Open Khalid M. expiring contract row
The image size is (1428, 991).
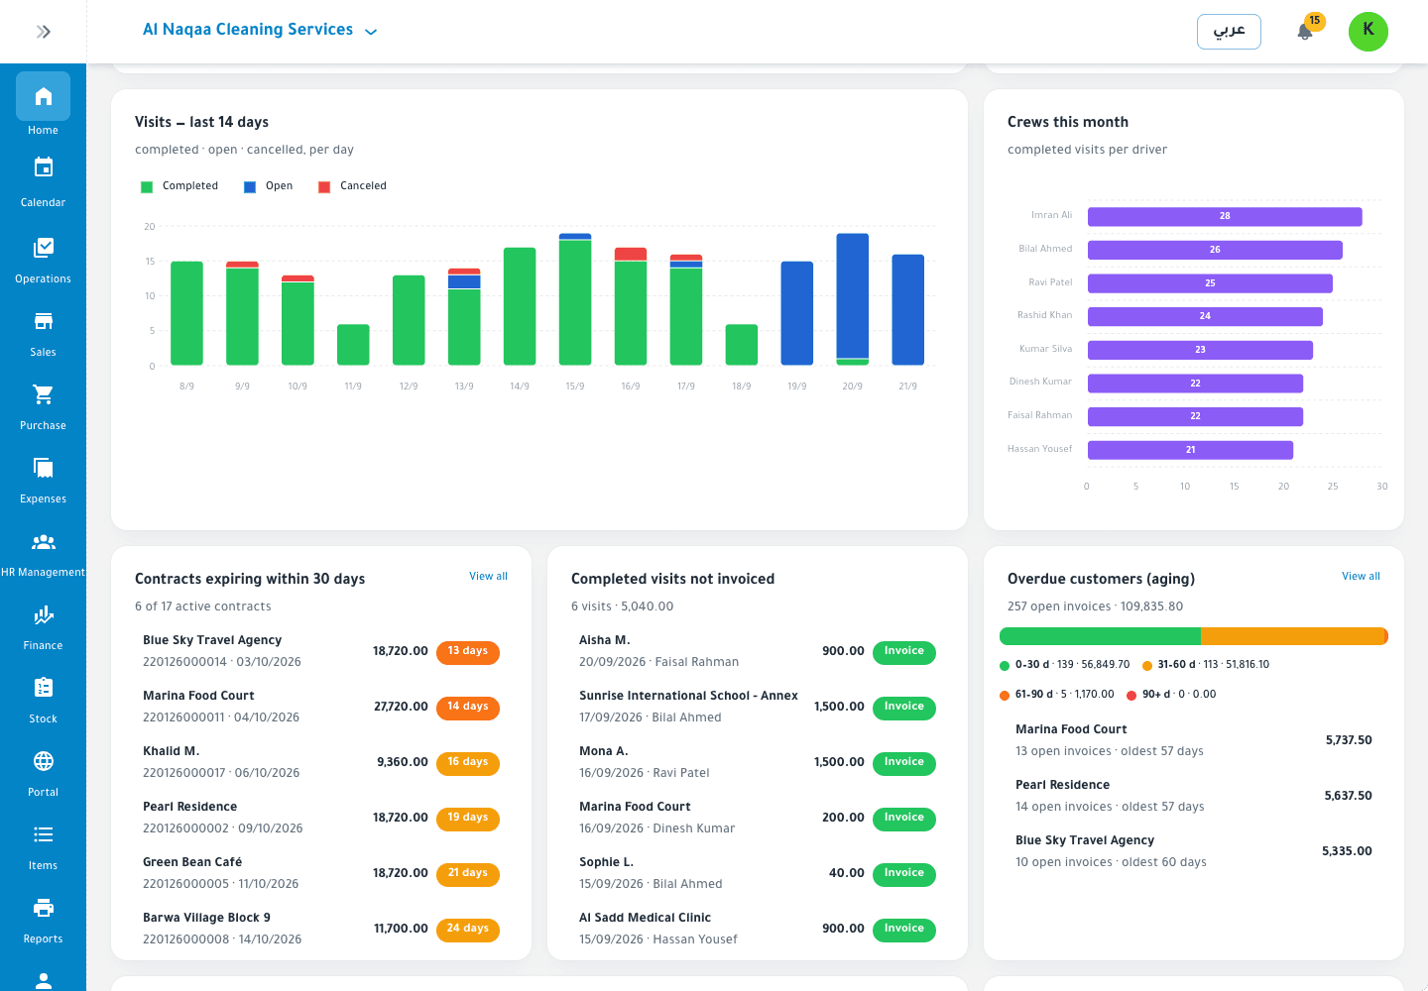point(321,762)
